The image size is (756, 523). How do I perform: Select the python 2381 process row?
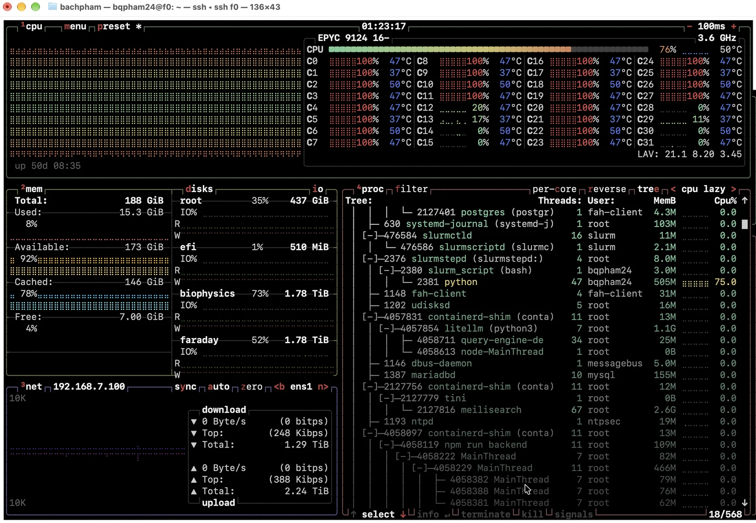click(541, 282)
